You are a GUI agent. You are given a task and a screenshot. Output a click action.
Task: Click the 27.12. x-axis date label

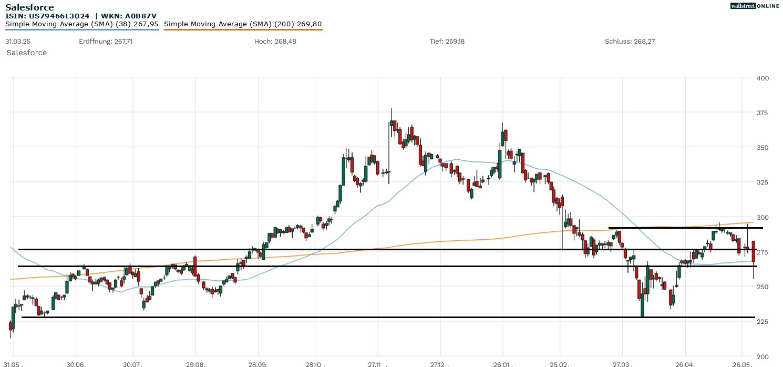[440, 364]
